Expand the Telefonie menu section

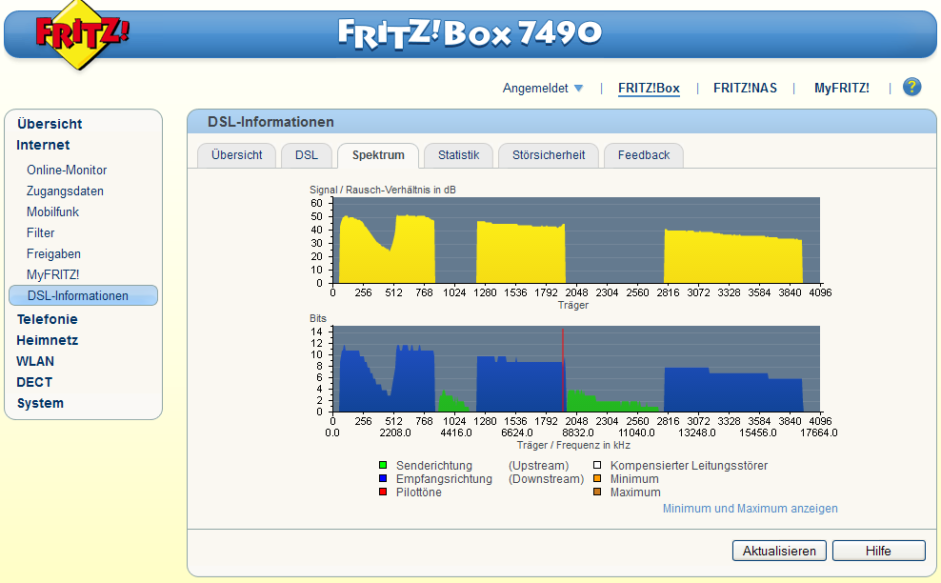pyautogui.click(x=47, y=319)
